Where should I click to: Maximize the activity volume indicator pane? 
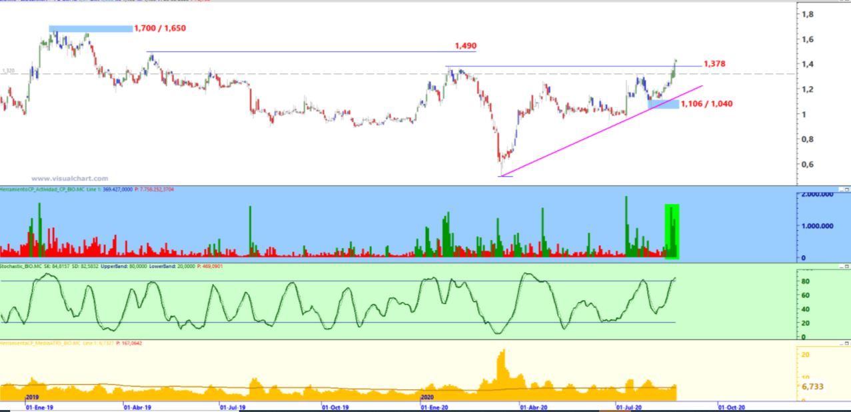coord(847,190)
